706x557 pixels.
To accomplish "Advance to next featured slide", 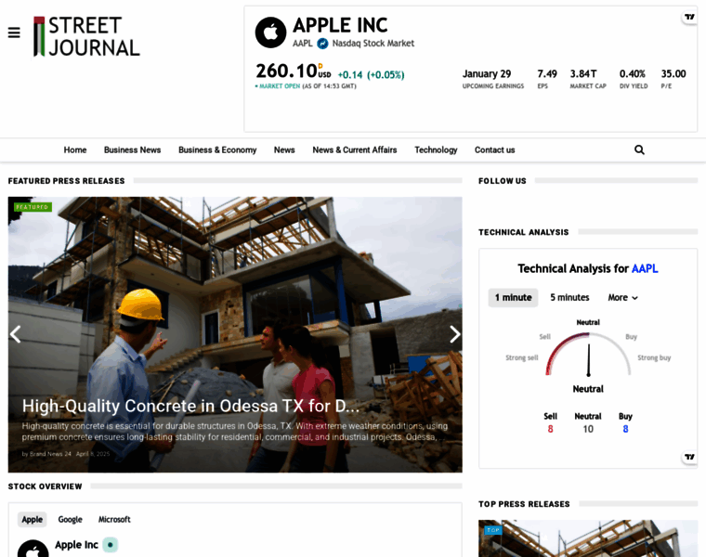I will [x=454, y=334].
